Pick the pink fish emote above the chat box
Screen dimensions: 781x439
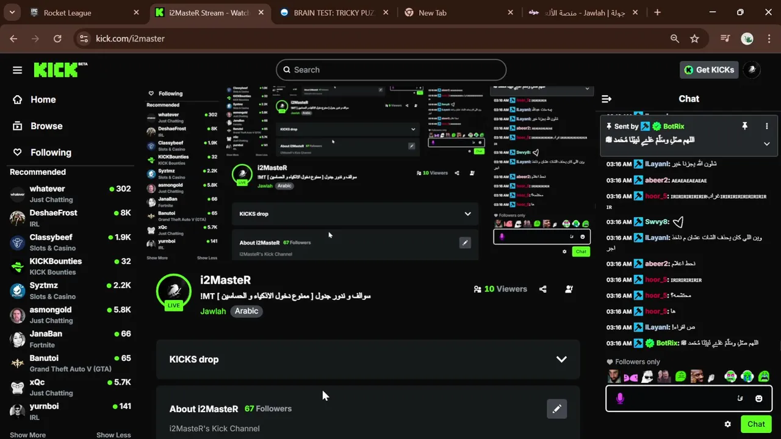tap(630, 377)
